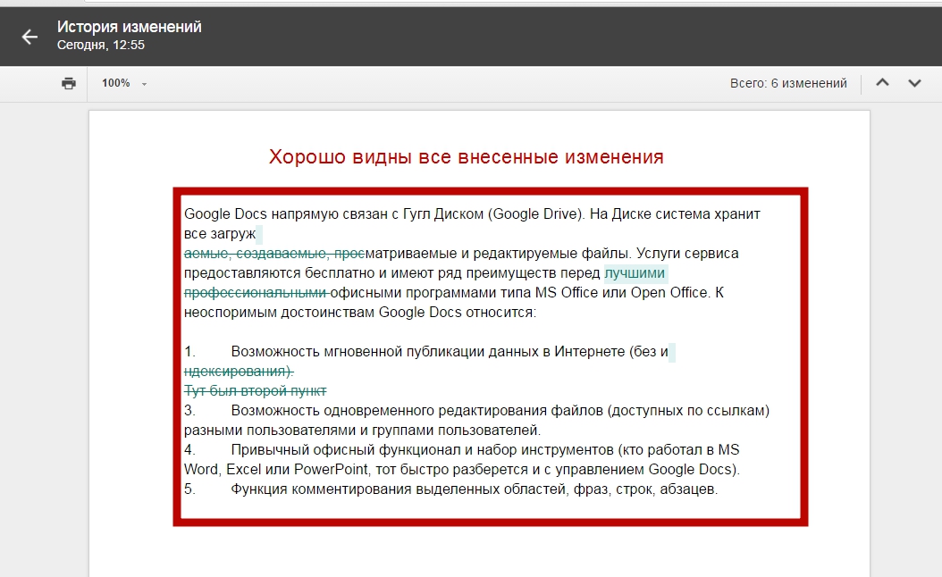
Task: Go back using the left arrow
Action: pyautogui.click(x=29, y=37)
